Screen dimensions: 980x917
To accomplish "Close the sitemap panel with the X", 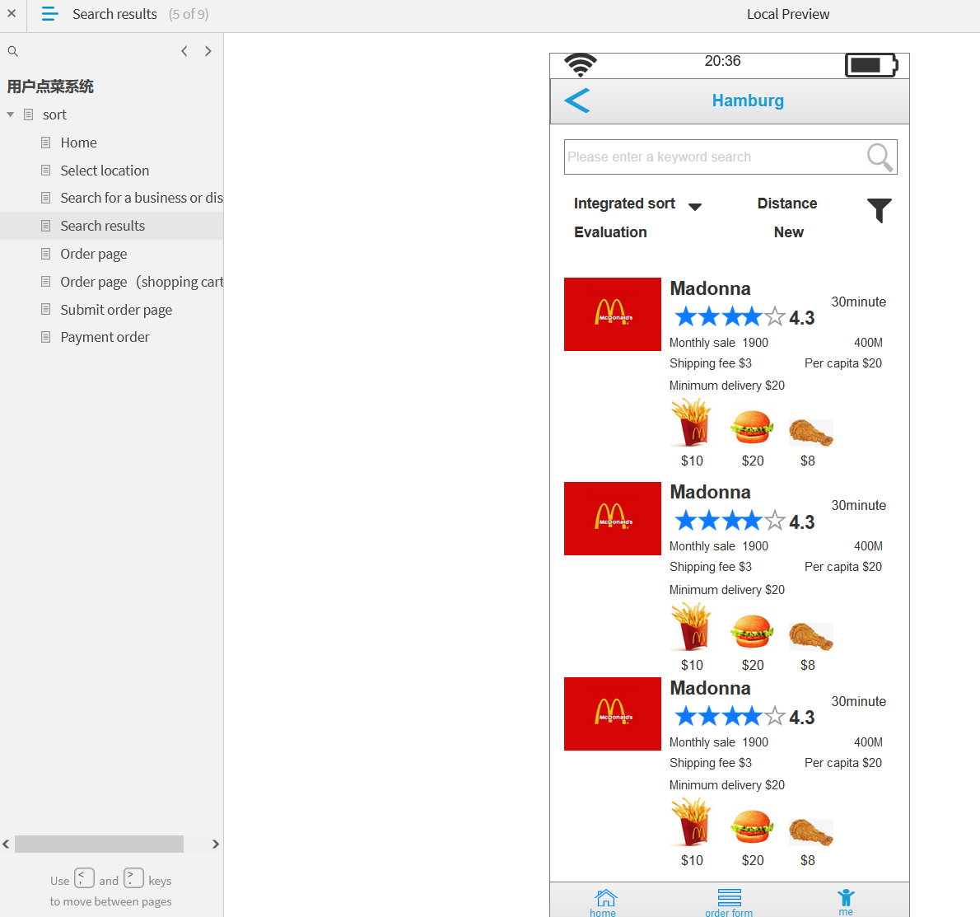I will tap(12, 13).
